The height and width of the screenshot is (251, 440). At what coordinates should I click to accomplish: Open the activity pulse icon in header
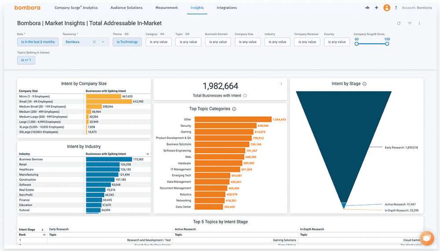pos(367,7)
